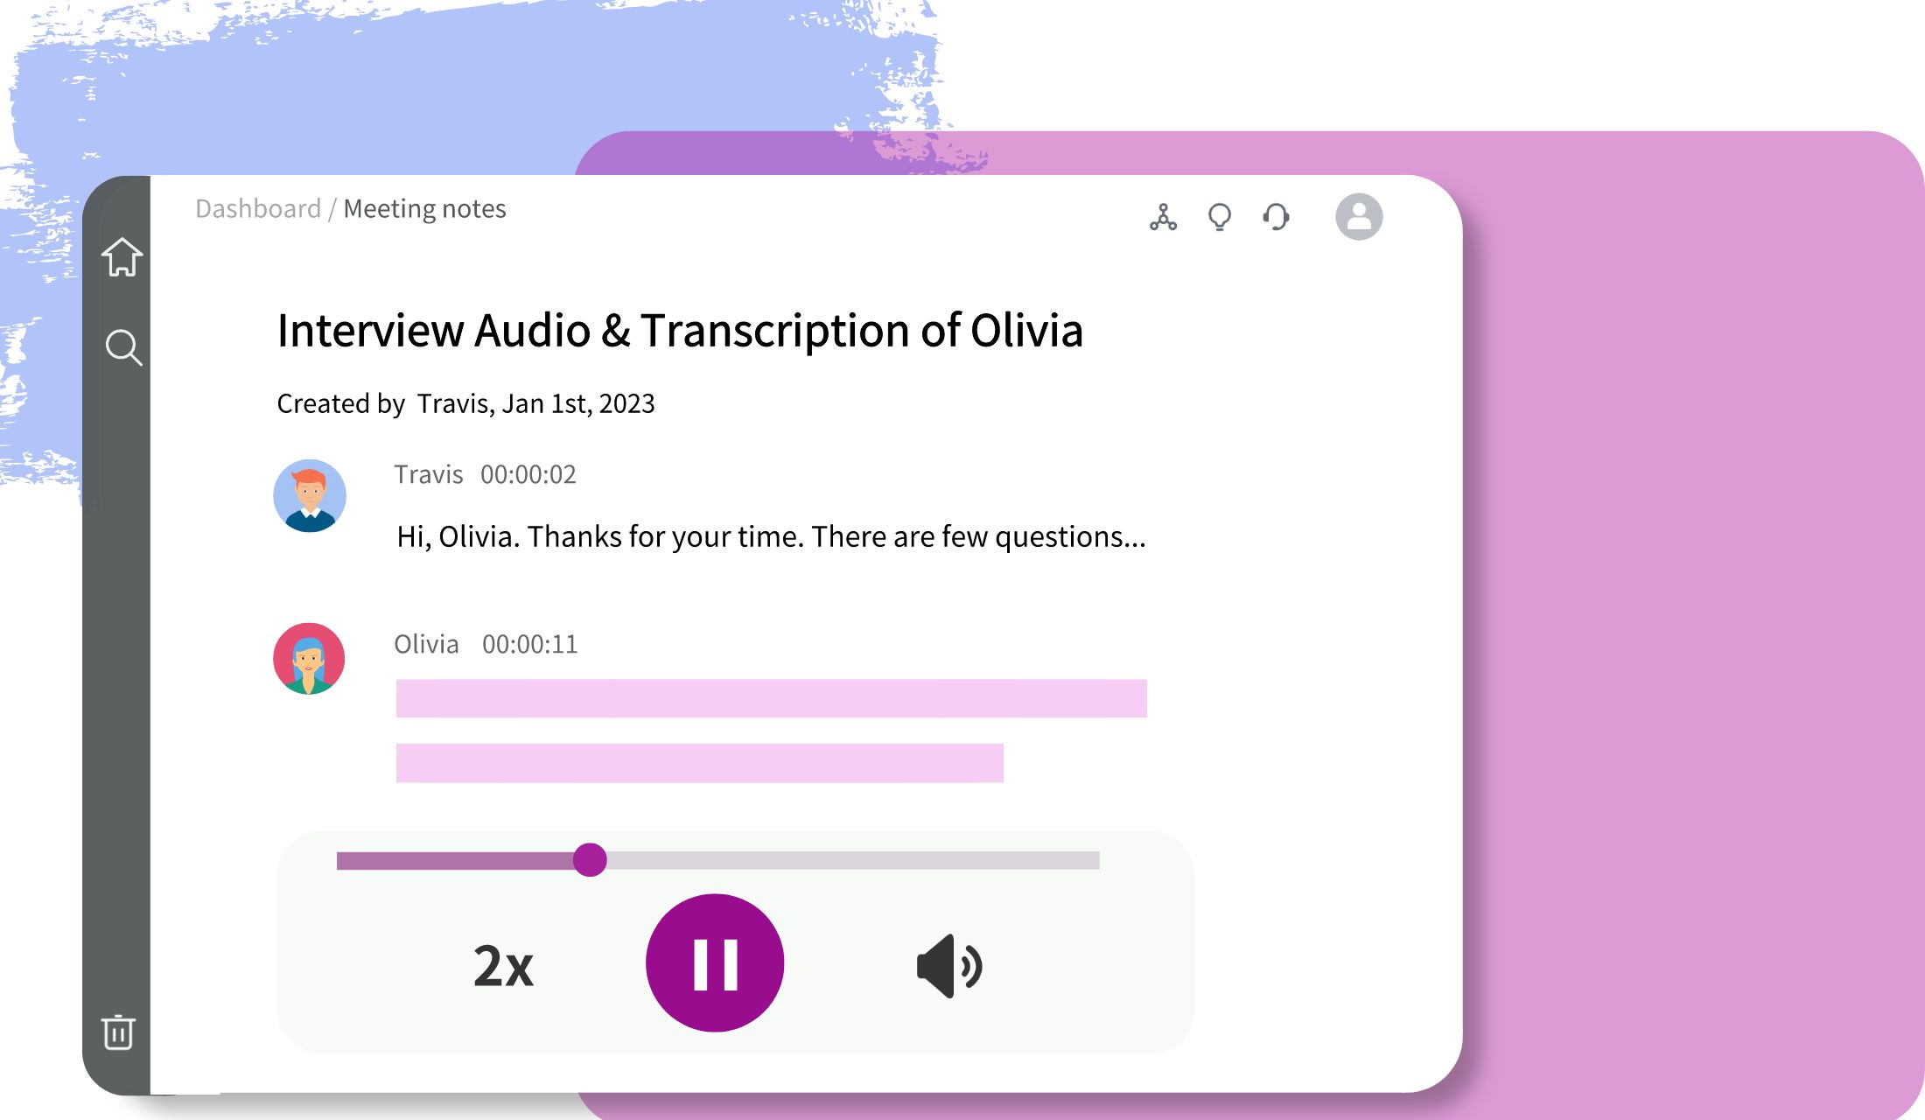This screenshot has height=1120, width=1925.
Task: Open headset support icon
Action: point(1276,217)
